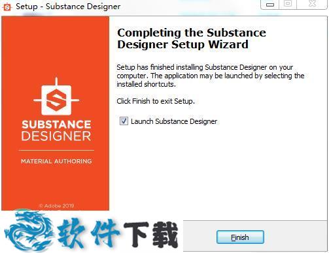This screenshot has height=253, width=329.
Task: Click the "© Adobe 2019" copyright text
Action: (56, 205)
